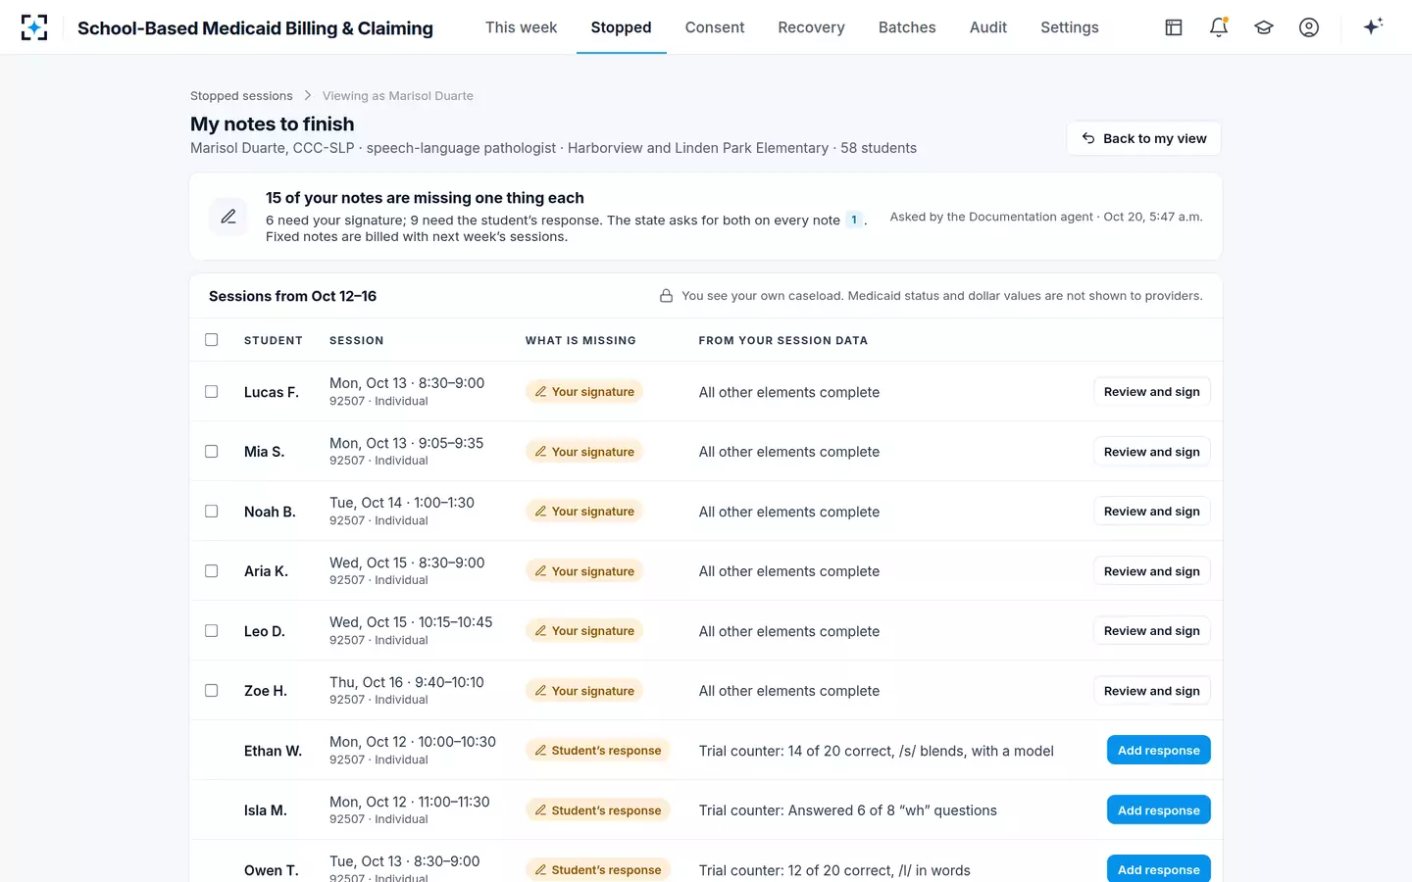Screen dimensions: 1412x882
Task: Add response for Isla M.
Action: click(x=1158, y=810)
